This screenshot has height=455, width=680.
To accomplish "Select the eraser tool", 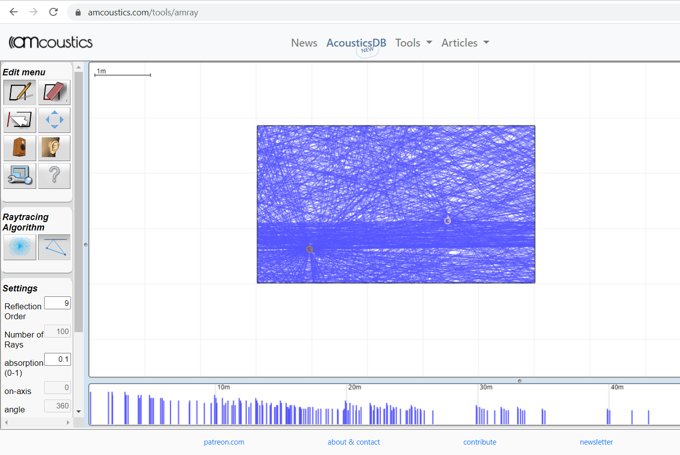I will click(54, 92).
